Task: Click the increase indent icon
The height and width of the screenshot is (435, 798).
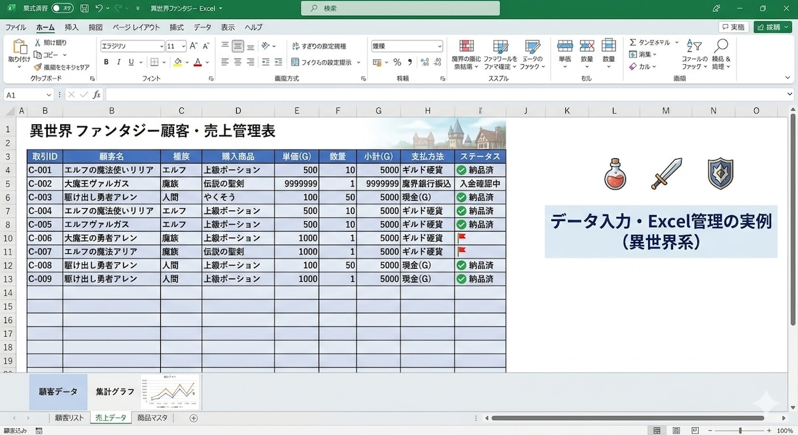Action: 279,62
